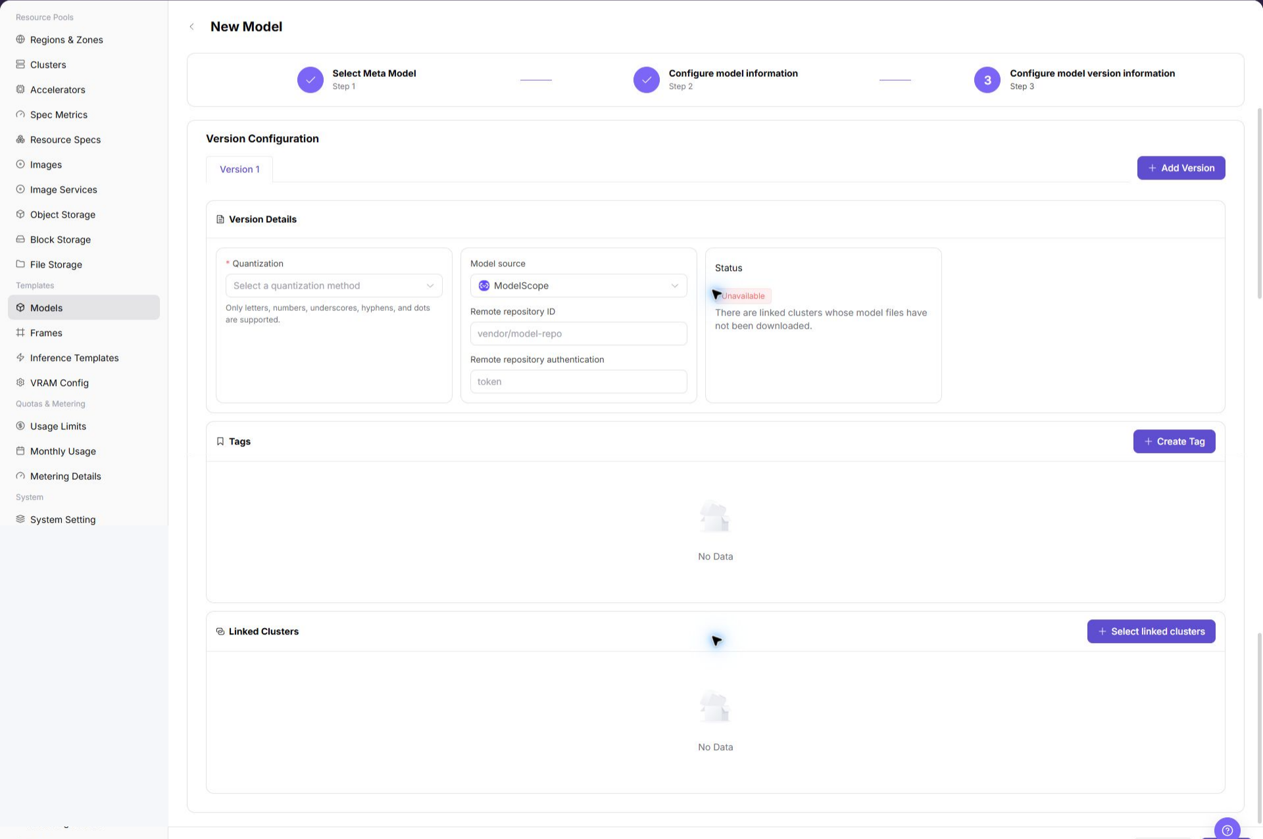Open Inference Templates in the sidebar
This screenshot has width=1263, height=839.
[x=84, y=358]
